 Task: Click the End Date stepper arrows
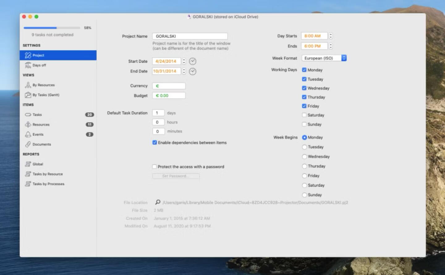pyautogui.click(x=184, y=71)
